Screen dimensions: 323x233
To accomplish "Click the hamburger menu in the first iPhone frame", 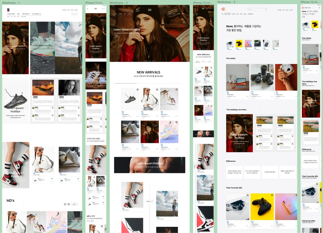I will click(87, 8).
